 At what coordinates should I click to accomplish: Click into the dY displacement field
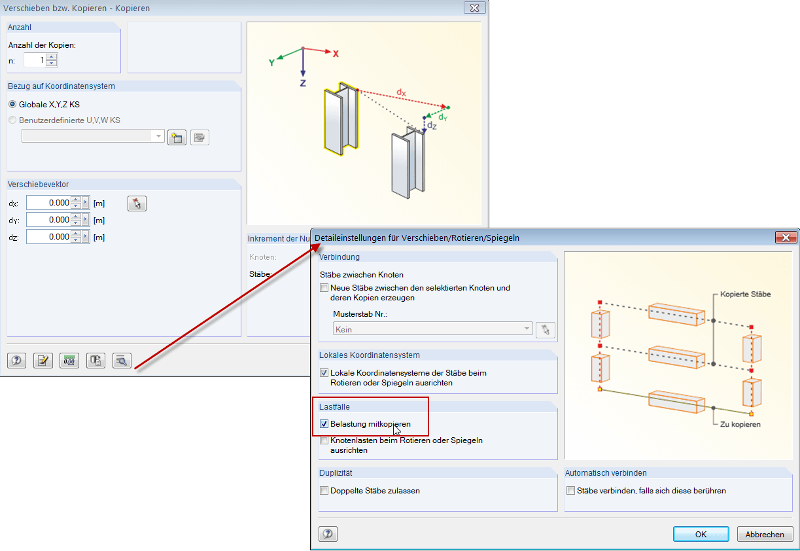[x=48, y=220]
